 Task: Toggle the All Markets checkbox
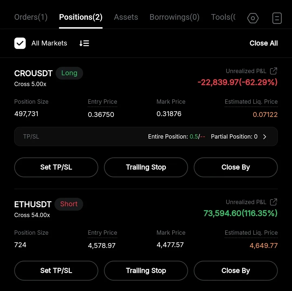pos(20,43)
